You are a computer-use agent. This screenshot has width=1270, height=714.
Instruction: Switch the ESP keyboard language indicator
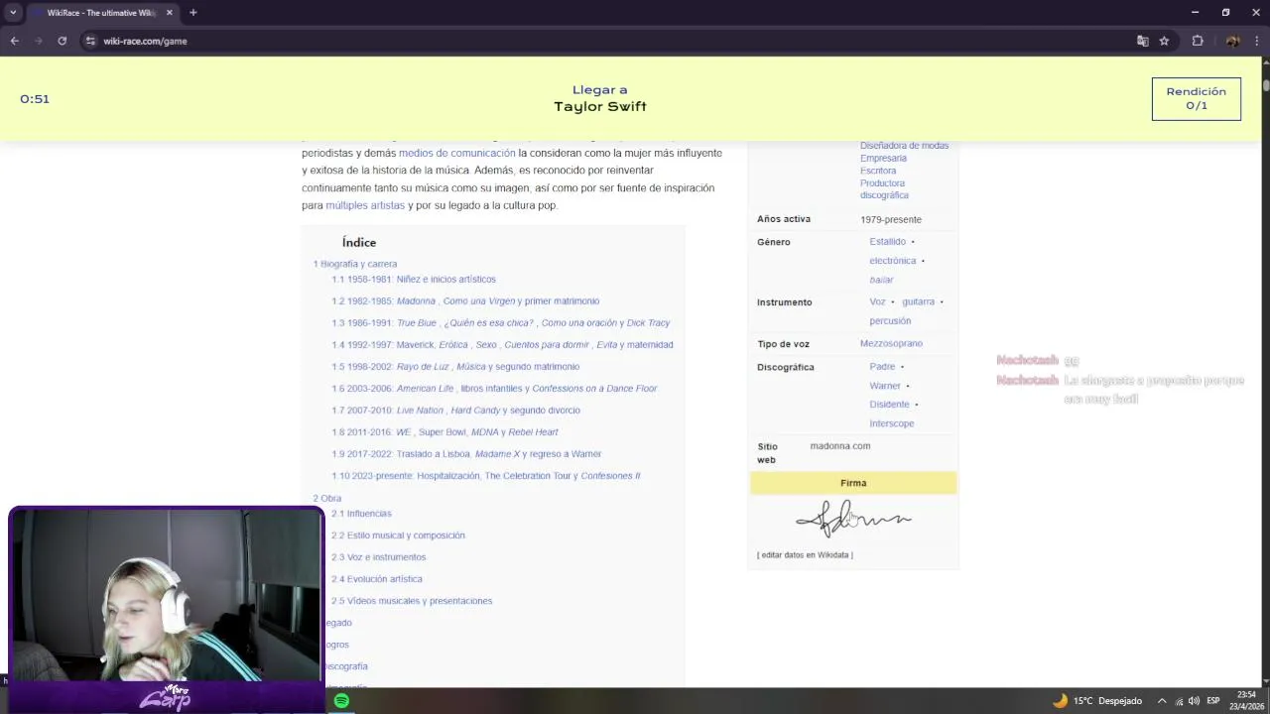[x=1212, y=701]
